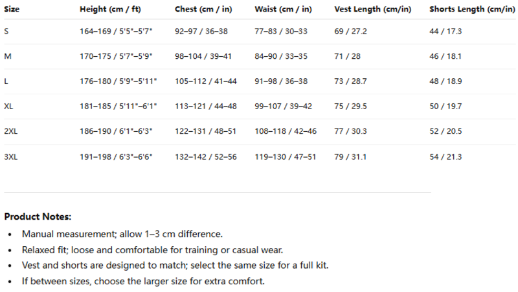
Task: Click the note about choosing larger size
Action: click(143, 282)
